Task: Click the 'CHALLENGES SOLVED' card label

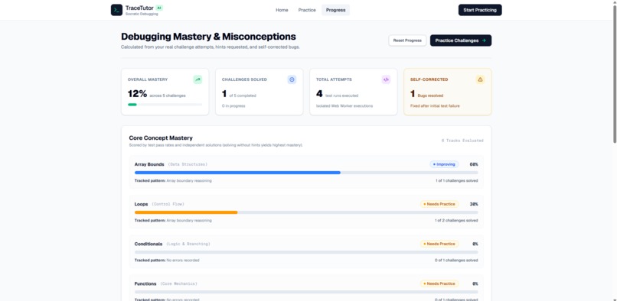Action: [244, 79]
